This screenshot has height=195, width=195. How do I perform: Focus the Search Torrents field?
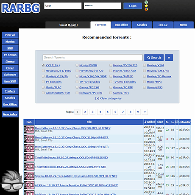point(92,58)
